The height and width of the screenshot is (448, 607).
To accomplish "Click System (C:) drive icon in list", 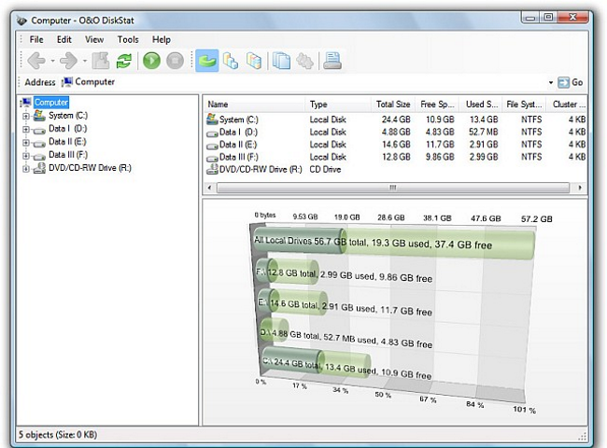I will 212,119.
